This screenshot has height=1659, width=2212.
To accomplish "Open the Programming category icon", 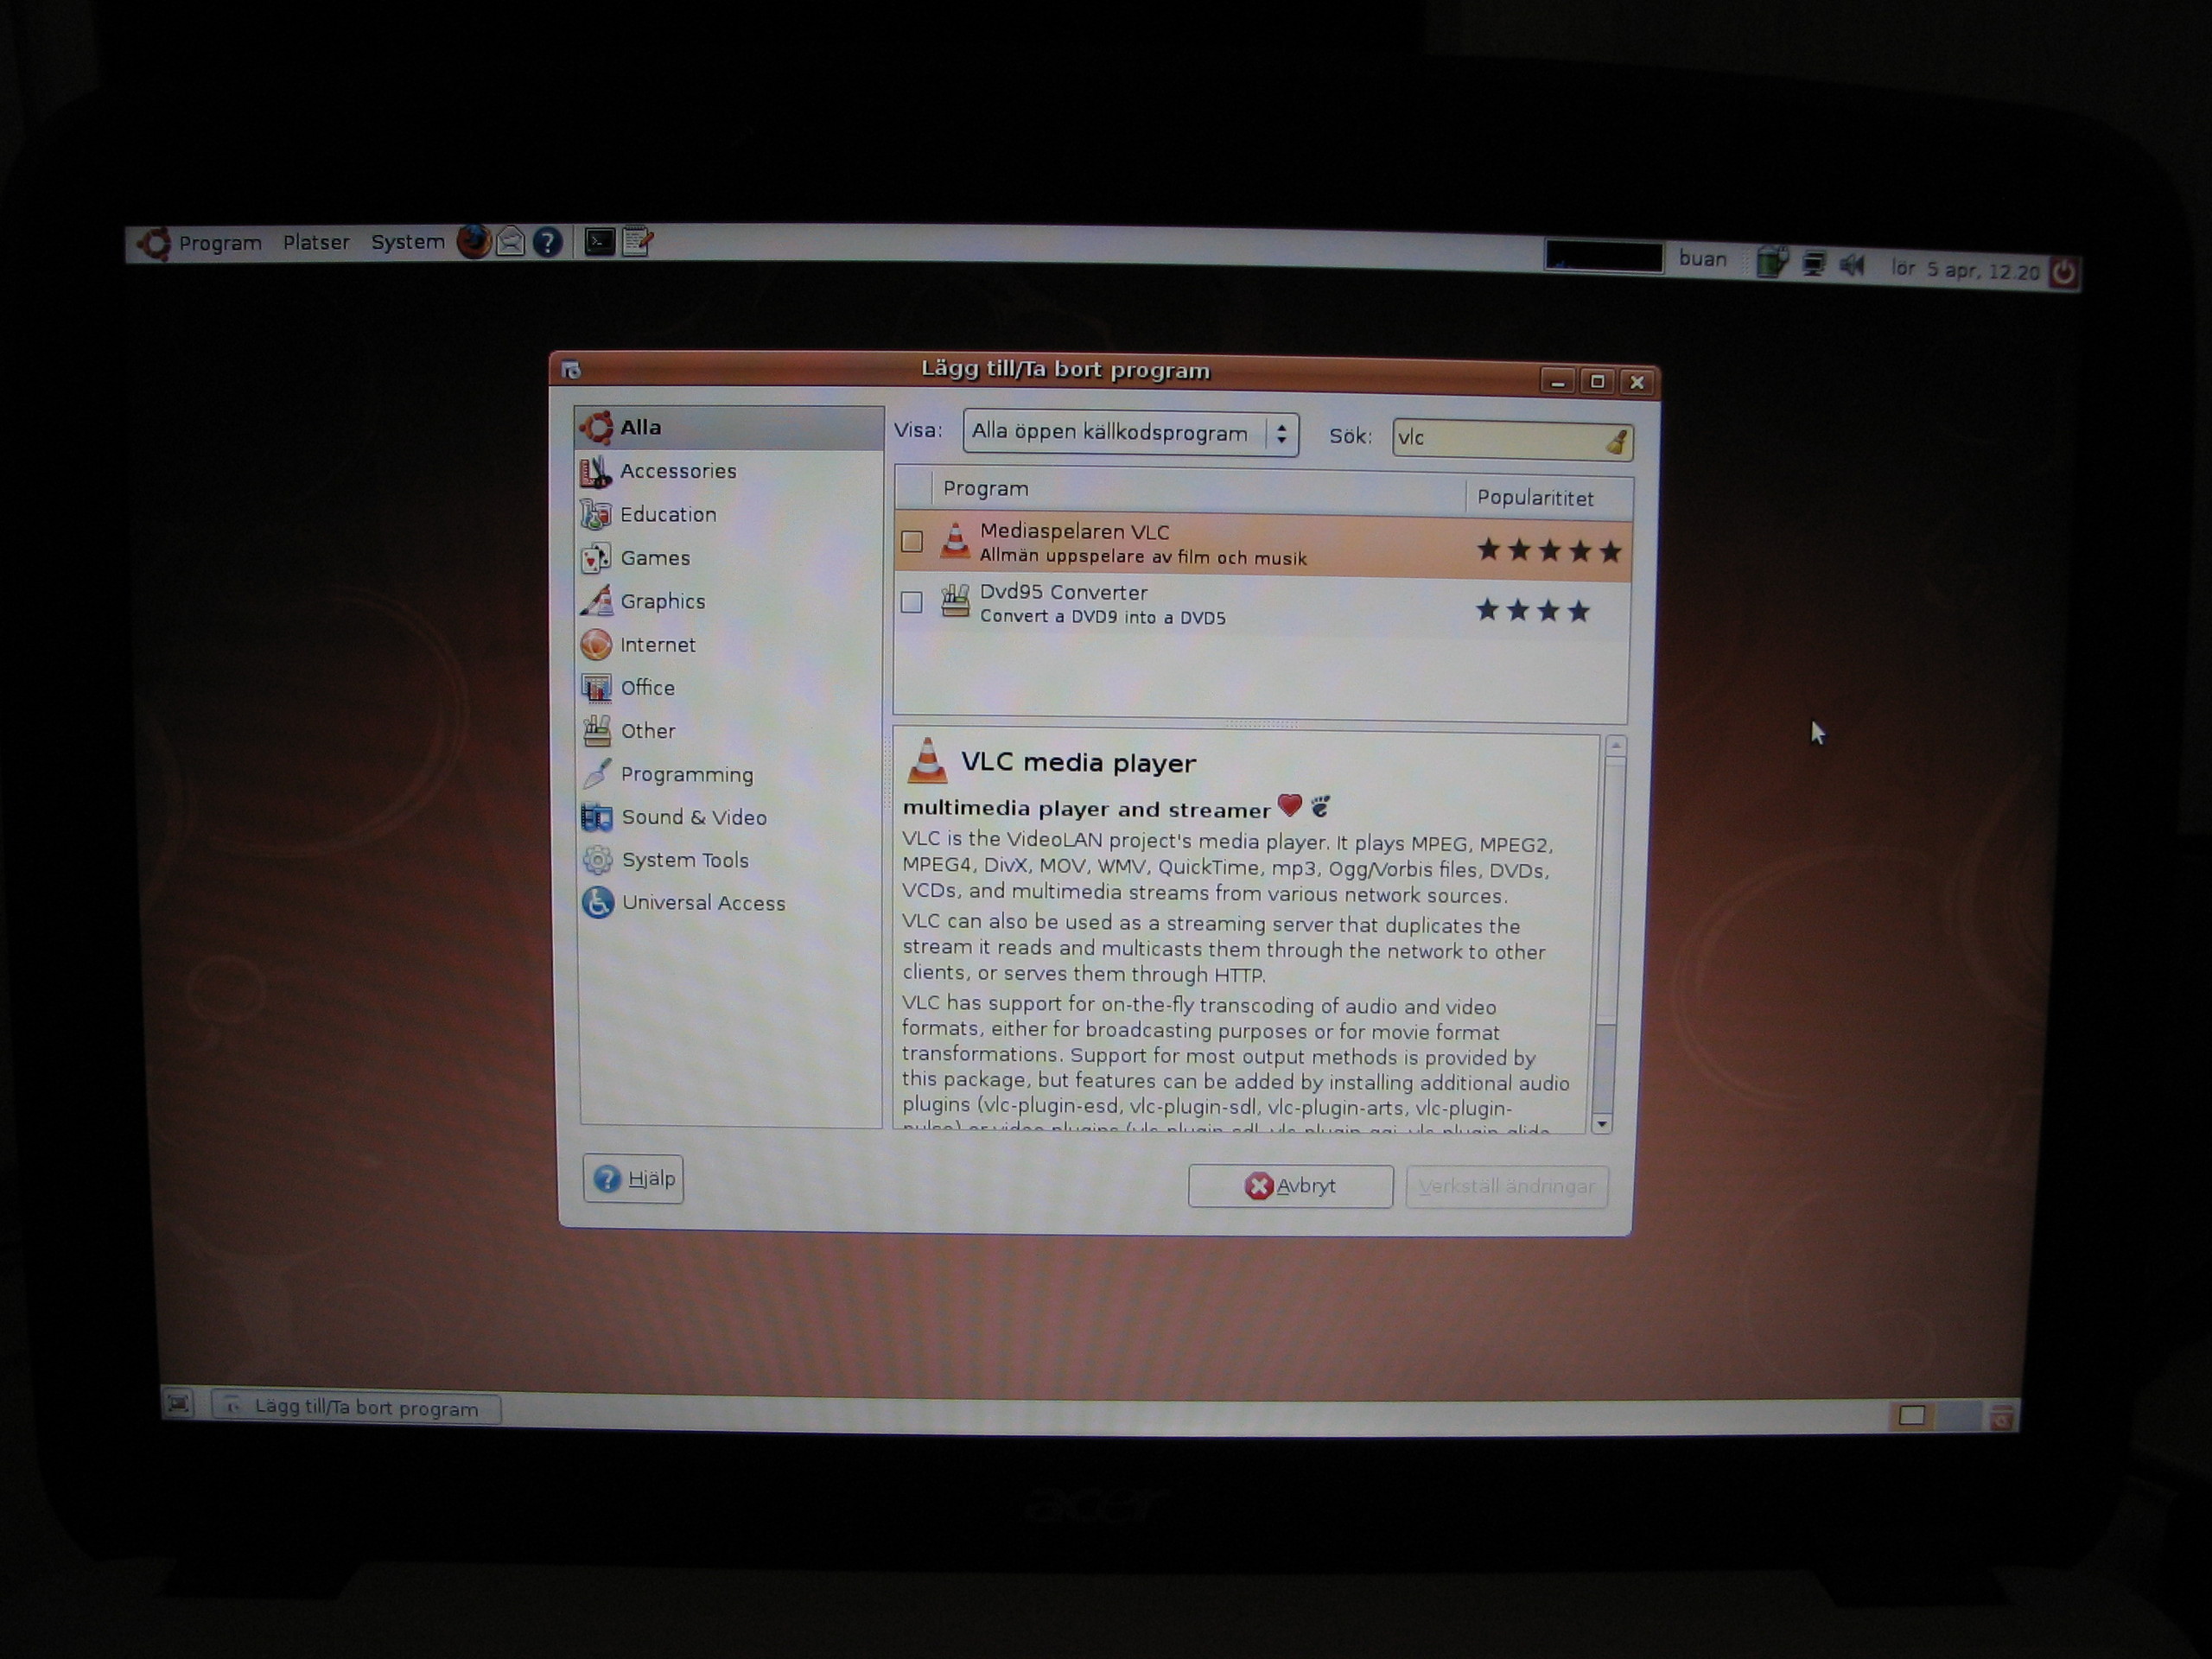I will coord(598,774).
